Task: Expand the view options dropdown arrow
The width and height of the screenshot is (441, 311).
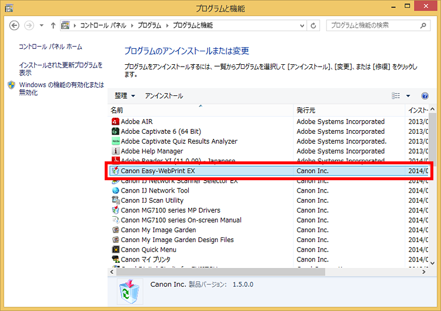Action: click(408, 96)
